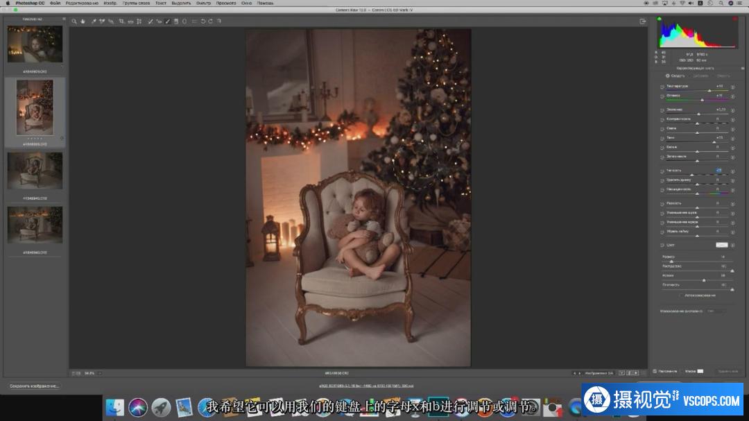749x421 pixels.
Task: Select the Создать brush mode radio button
Action: (667, 76)
